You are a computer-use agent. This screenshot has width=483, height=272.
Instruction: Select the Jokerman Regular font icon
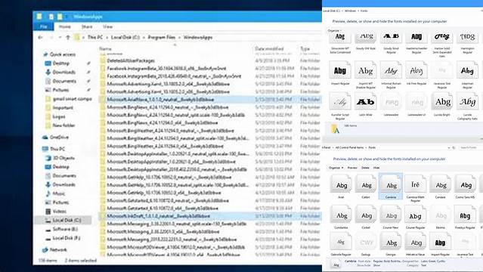pos(467,70)
